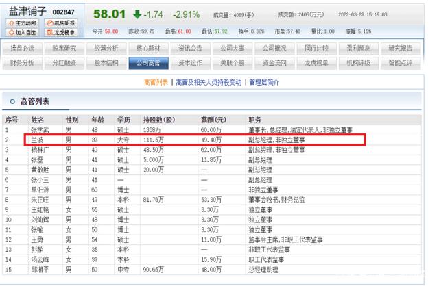439x286 pixels.
Task: Click the stock name 盐津铺子
Action: click(x=27, y=11)
